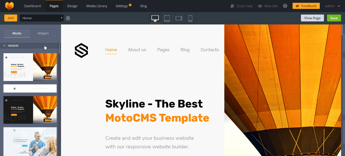
Task: Open the help question mark icon
Action: coord(285,6)
